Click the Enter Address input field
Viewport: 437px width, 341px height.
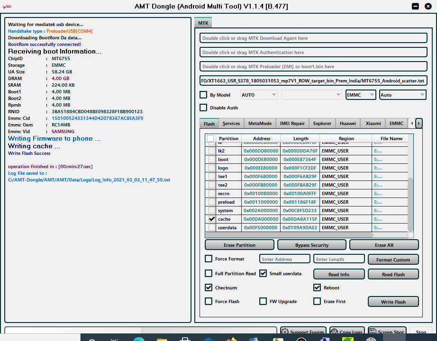[284, 259]
